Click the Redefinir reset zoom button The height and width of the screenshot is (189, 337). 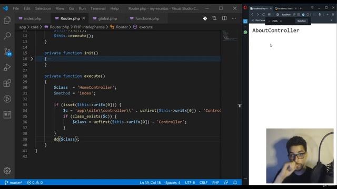click(x=301, y=21)
